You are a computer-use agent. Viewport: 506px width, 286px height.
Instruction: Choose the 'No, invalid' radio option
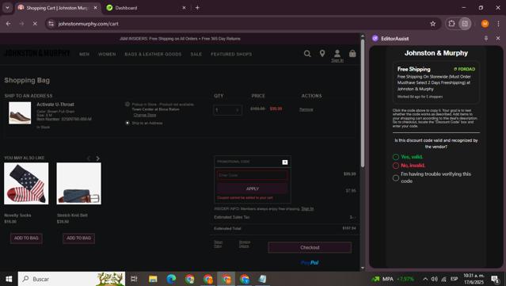tap(396, 166)
